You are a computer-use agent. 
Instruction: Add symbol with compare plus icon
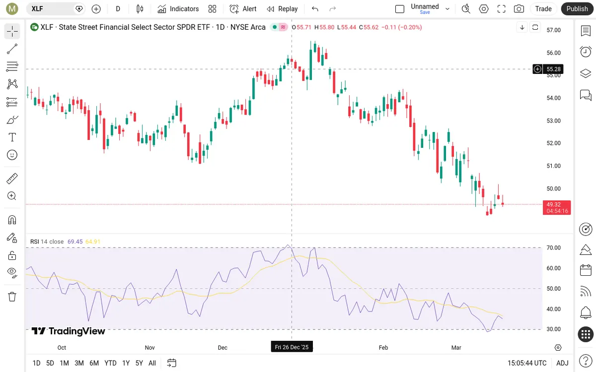[96, 9]
